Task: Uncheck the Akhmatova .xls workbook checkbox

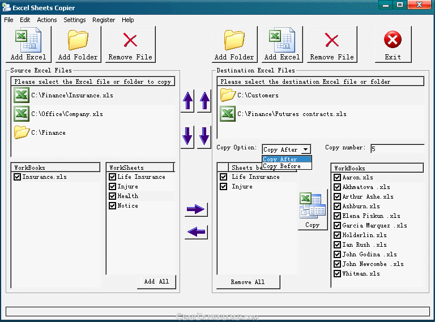Action: click(x=338, y=187)
